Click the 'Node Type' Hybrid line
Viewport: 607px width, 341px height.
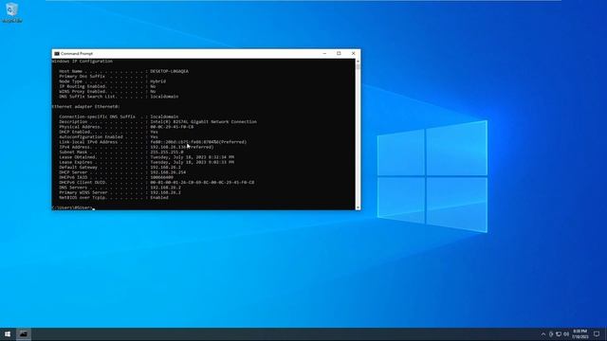click(x=113, y=81)
